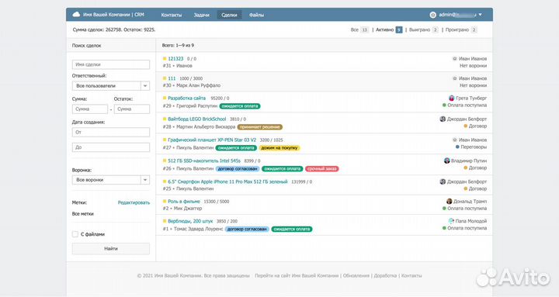
Task: Click Владимир Путин avatar icon
Action: pyautogui.click(x=446, y=161)
